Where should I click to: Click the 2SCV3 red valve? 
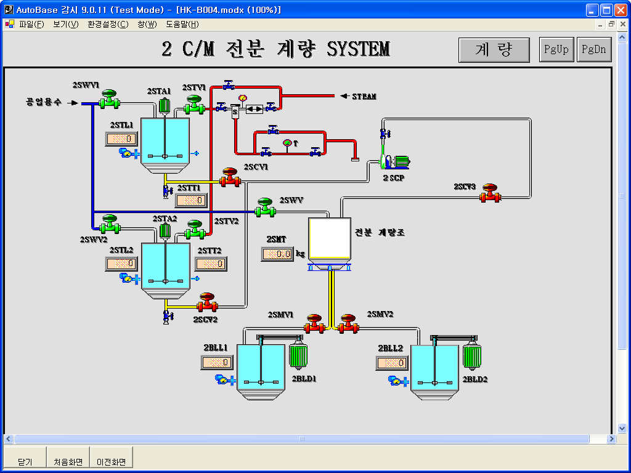pos(491,193)
